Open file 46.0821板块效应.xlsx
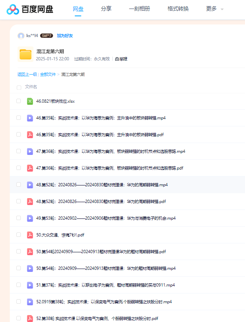 point(56,101)
